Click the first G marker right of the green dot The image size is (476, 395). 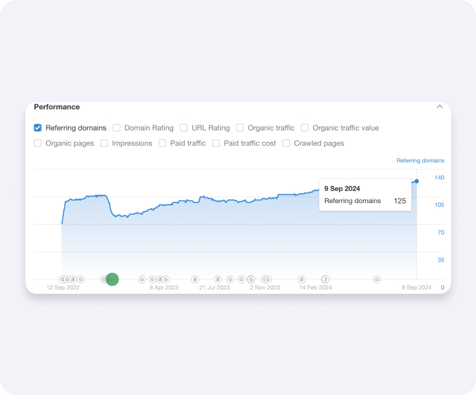(141, 279)
